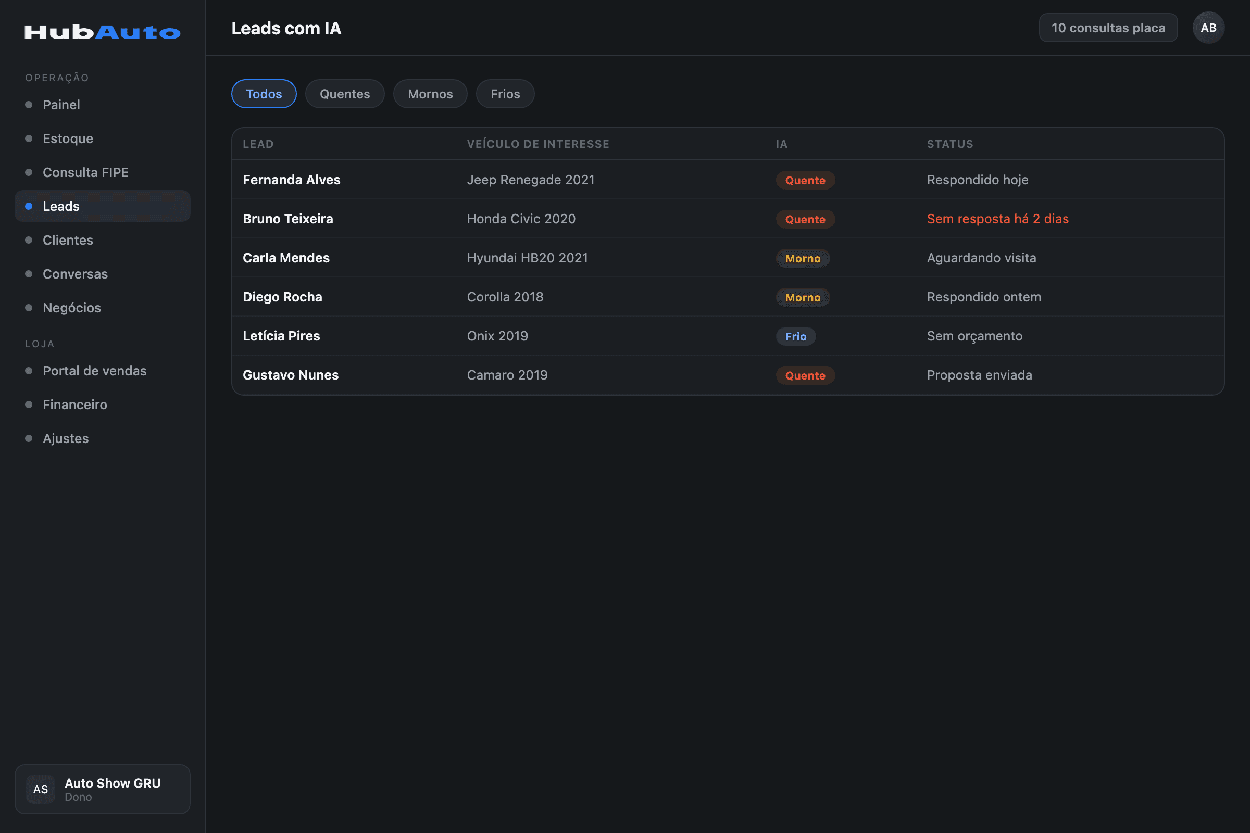This screenshot has width=1250, height=833.
Task: Click status Aguardando visita
Action: pos(982,258)
